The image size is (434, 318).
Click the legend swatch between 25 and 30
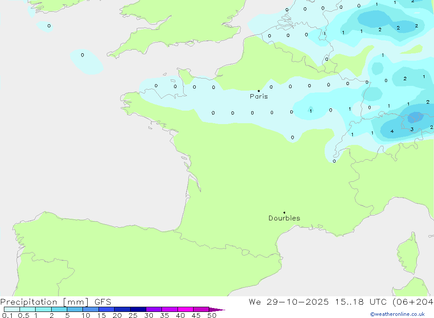(138, 309)
